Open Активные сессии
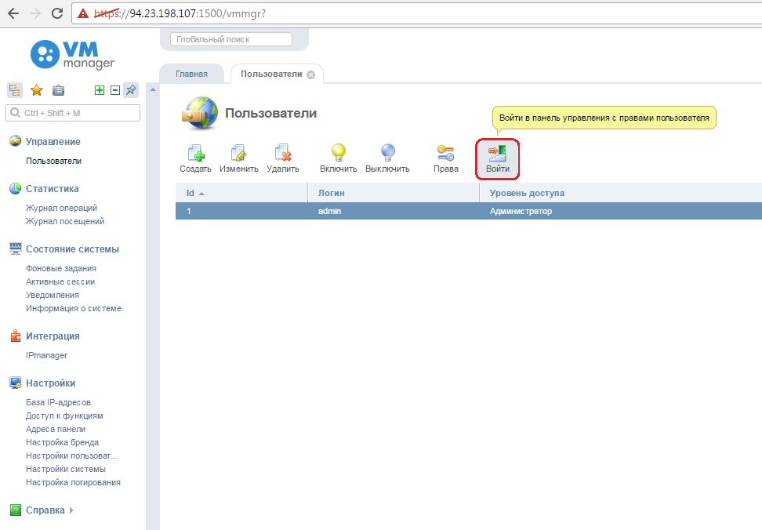Viewport: 762px width, 530px height. coord(60,281)
